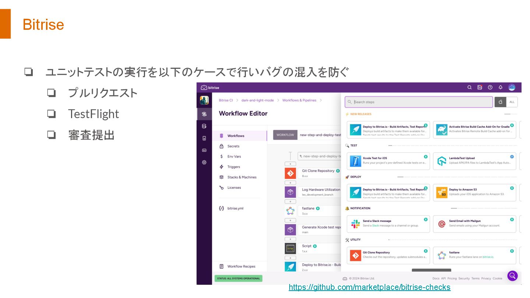
Task: Open the search magnifier in top bar
Action: (x=469, y=88)
